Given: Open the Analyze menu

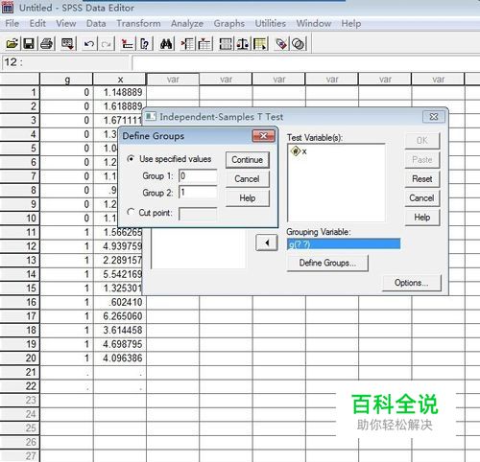Looking at the screenshot, I should point(187,23).
